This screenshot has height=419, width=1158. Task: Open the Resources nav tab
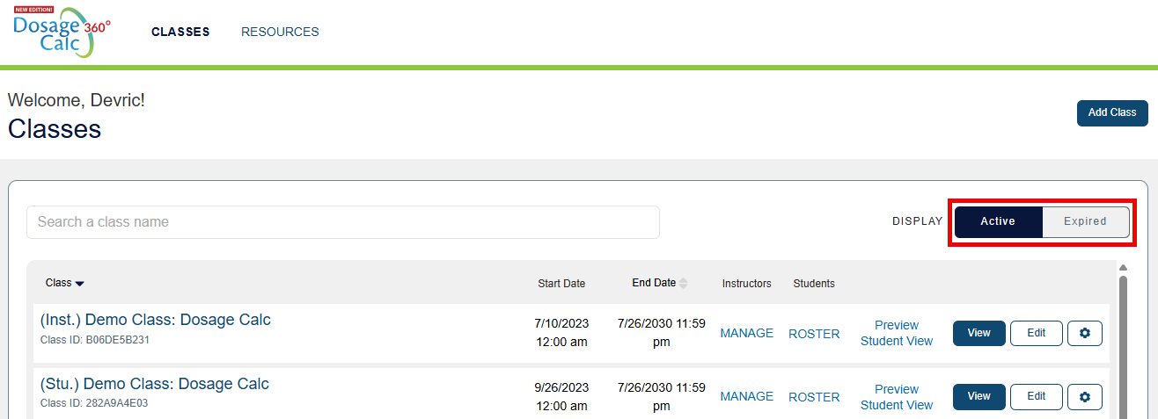pos(280,32)
